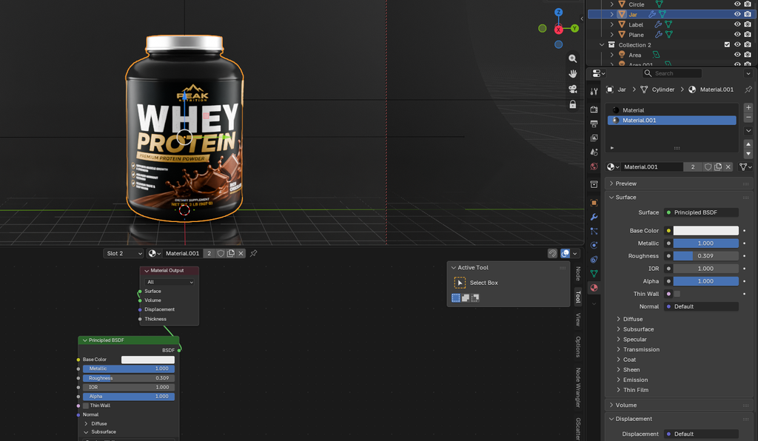This screenshot has width=758, height=441.
Task: Enable Thin Wall checkbox in Principled BSDF node
Action: coord(86,405)
